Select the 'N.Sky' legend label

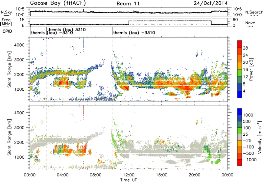(x=6, y=12)
